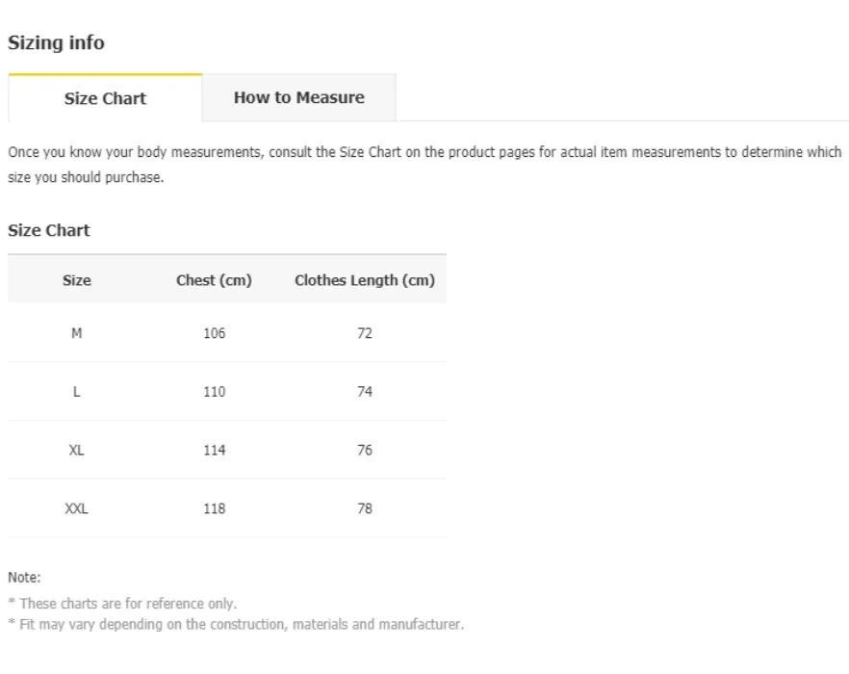Select the Clothes Length (cm) column header
The height and width of the screenshot is (674, 849).
[365, 280]
